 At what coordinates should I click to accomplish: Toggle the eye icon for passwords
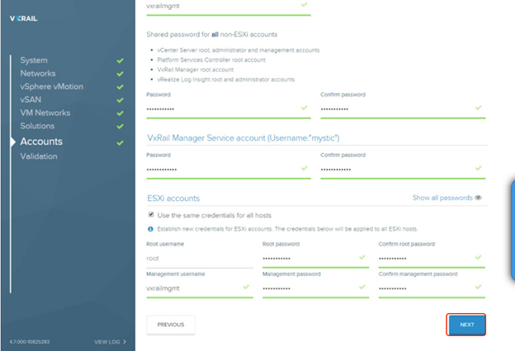[478, 198]
